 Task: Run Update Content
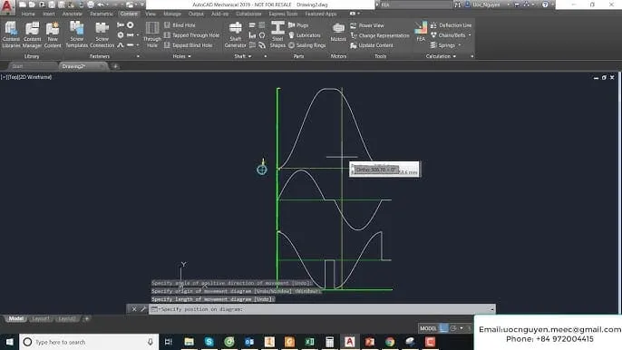(x=372, y=45)
